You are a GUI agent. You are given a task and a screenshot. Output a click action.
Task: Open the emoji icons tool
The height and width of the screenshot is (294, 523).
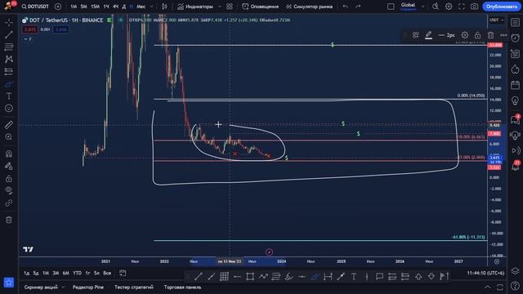point(9,109)
